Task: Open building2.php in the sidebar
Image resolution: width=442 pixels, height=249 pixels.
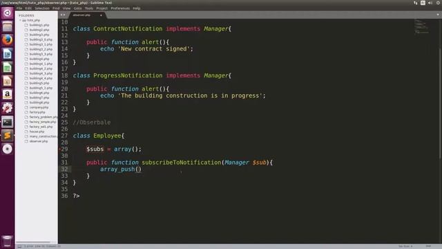Action: 39,30
